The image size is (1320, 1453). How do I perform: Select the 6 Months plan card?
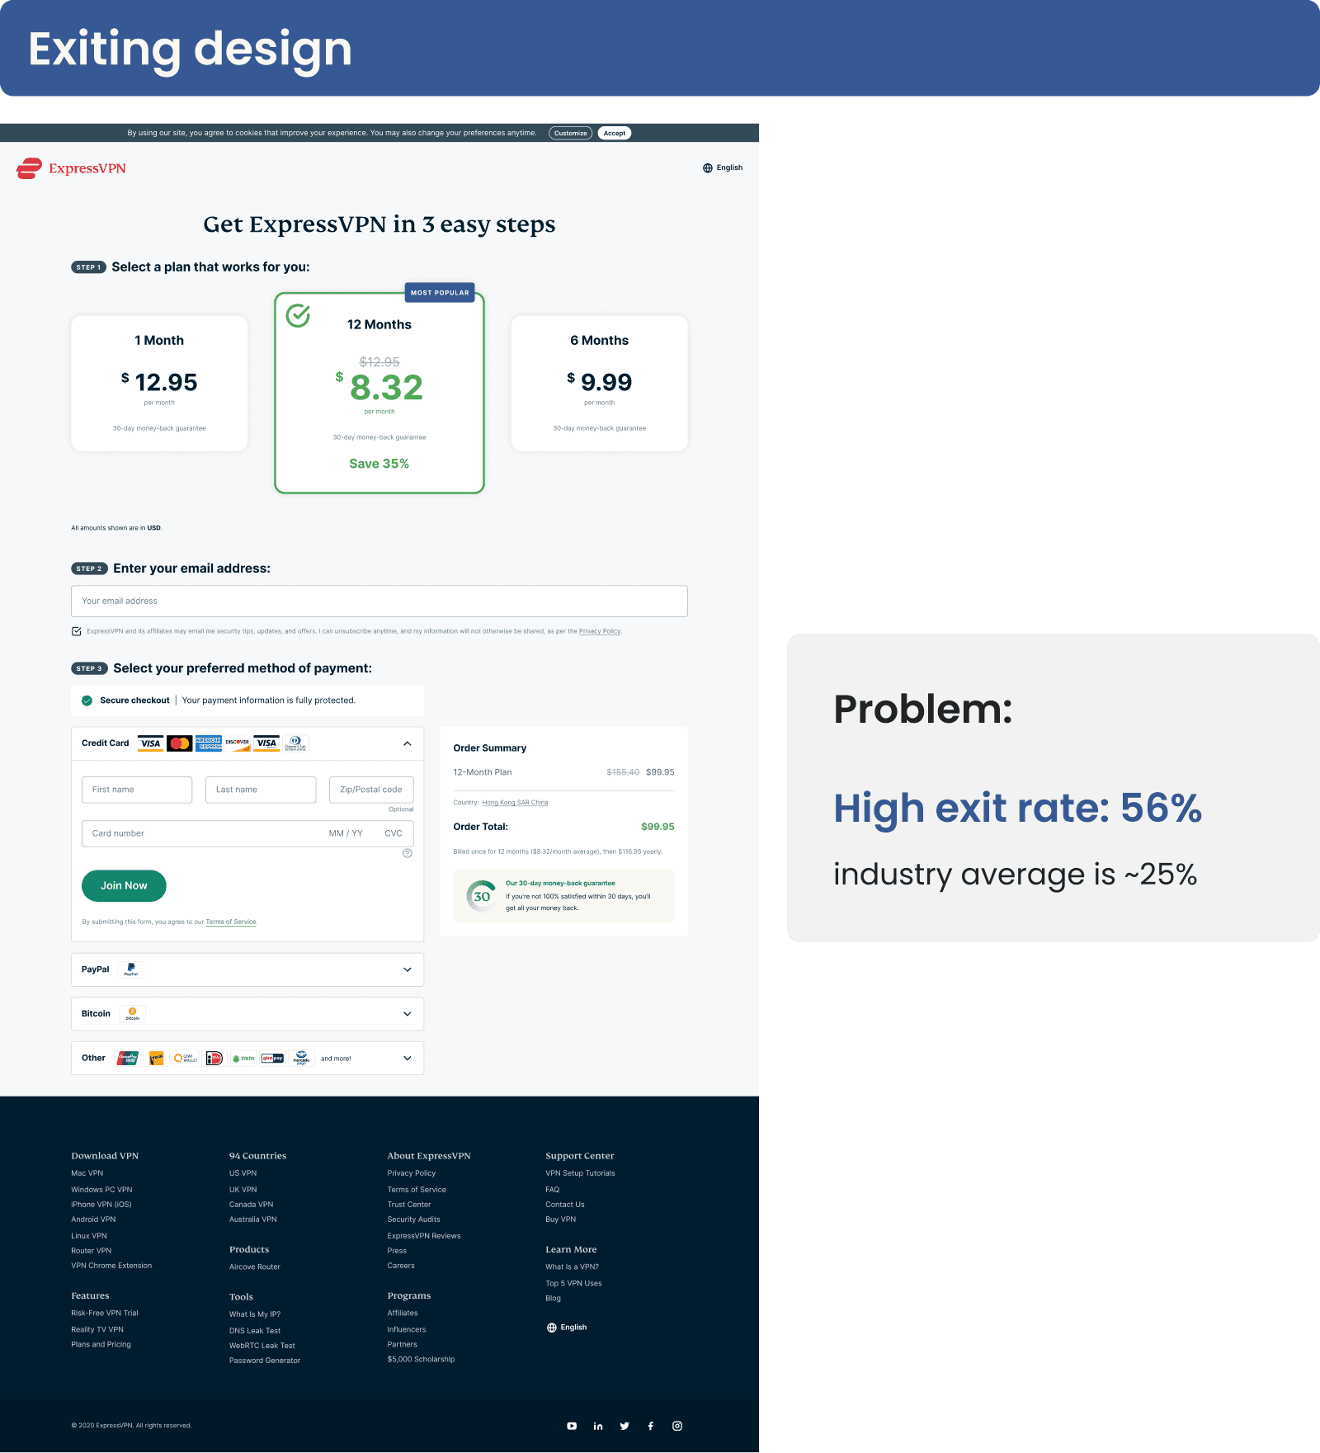click(x=600, y=383)
